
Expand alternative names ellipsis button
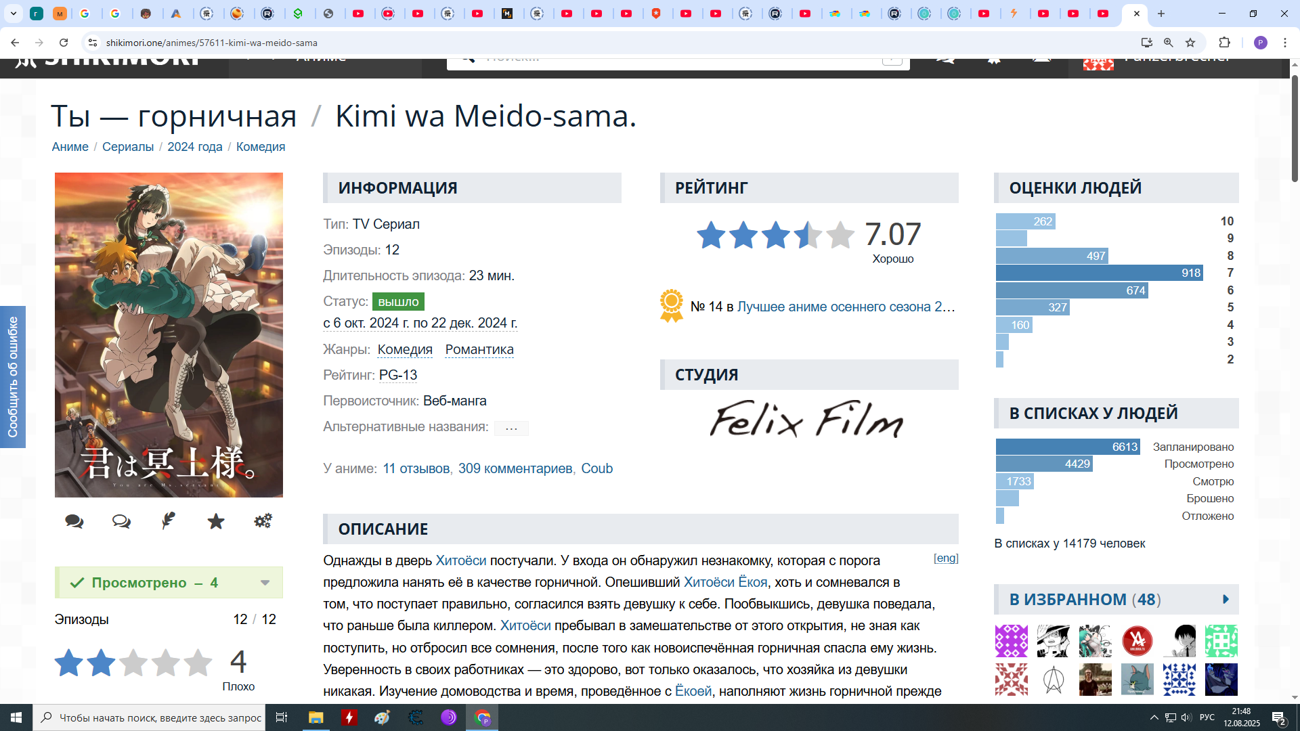[x=511, y=428]
